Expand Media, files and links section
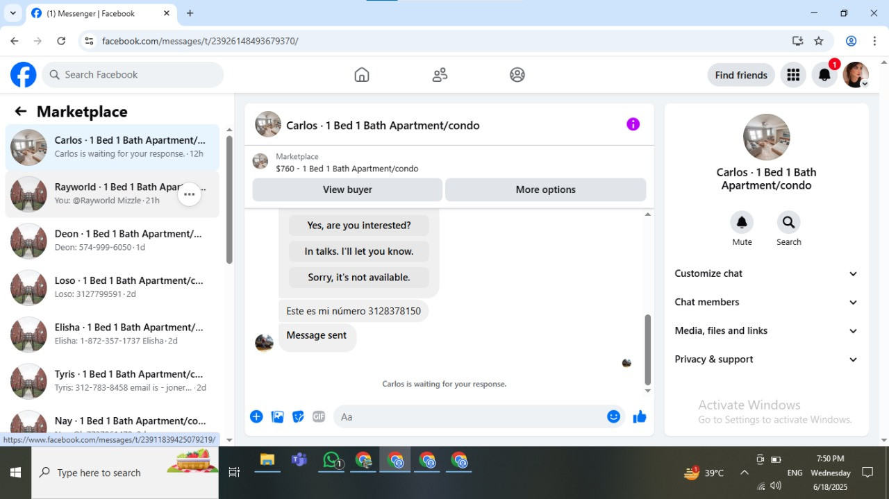The height and width of the screenshot is (499, 889). click(766, 330)
